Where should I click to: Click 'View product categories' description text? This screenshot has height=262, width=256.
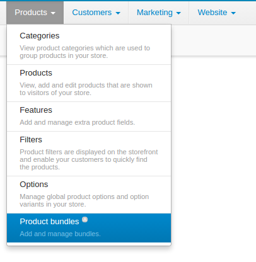click(84, 52)
